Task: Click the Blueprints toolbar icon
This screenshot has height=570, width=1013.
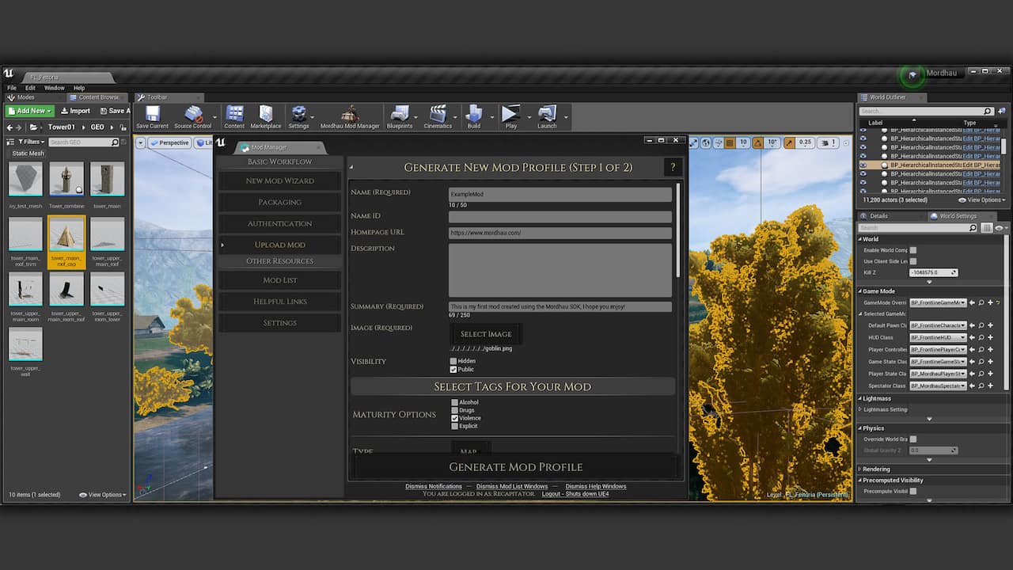Action: [x=400, y=116]
